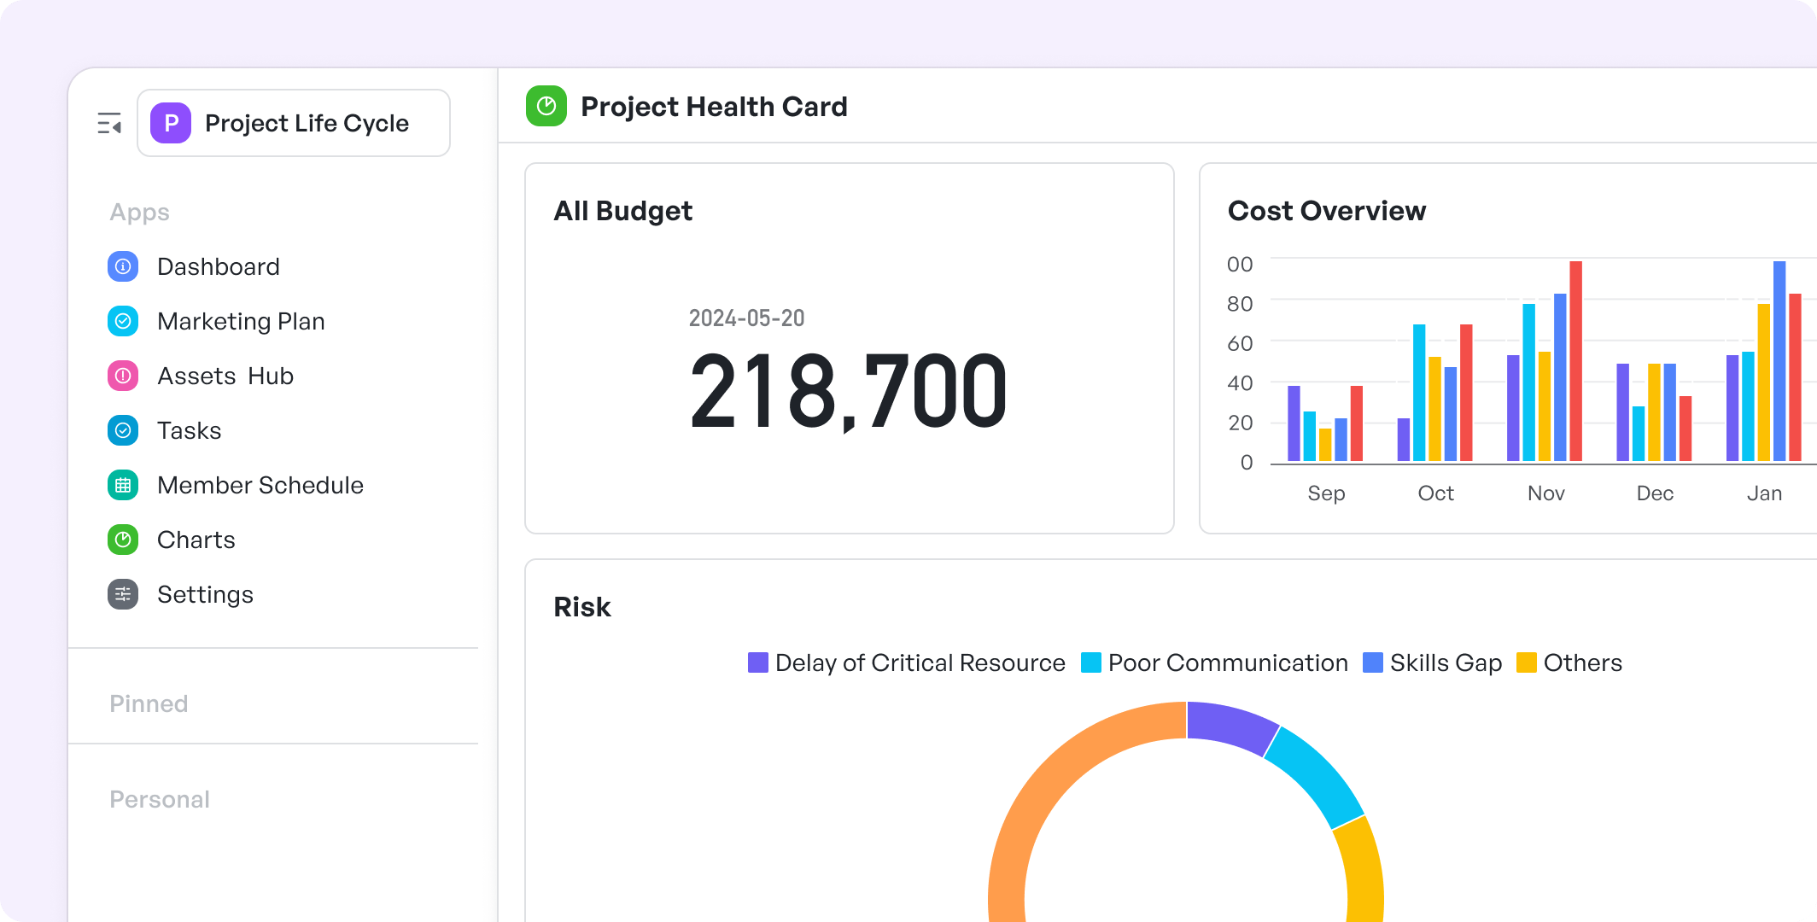Click the cyan Poor Communication legend swatch
This screenshot has width=1817, height=922.
[1091, 662]
